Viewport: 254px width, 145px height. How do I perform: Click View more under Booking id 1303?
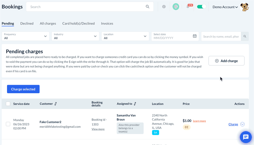[x=98, y=129]
